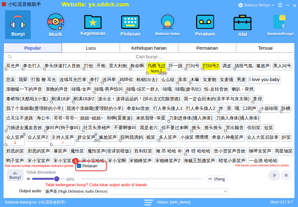Screen dimensions: 298x207
Task: Switch to the Permainan tab
Action: 207,48
